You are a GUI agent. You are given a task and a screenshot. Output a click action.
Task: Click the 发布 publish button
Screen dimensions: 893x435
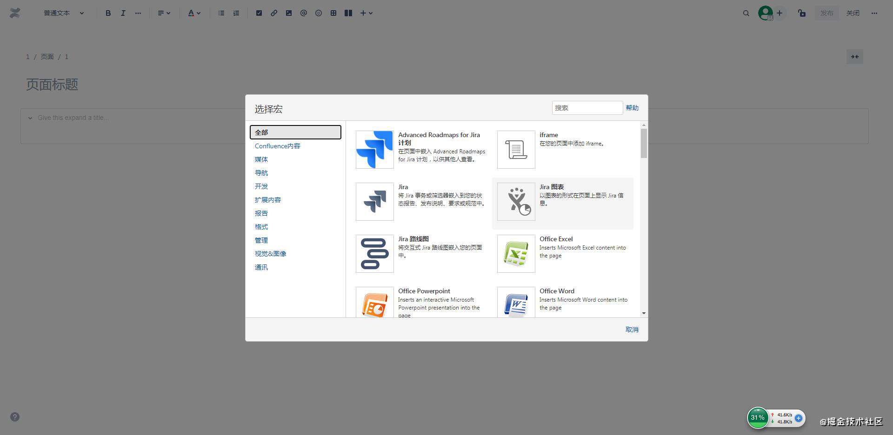pyautogui.click(x=826, y=13)
